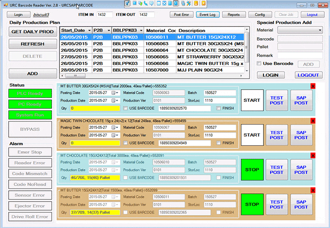Open the Reports section
This screenshot has height=228, width=330.
[234, 15]
